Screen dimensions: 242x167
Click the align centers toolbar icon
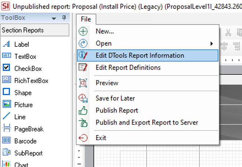coord(224,46)
